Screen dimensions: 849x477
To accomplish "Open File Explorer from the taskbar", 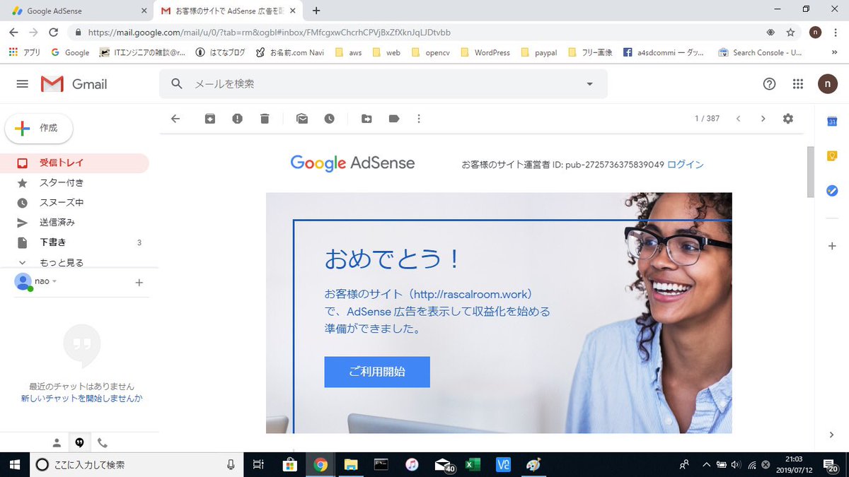I will 351,464.
